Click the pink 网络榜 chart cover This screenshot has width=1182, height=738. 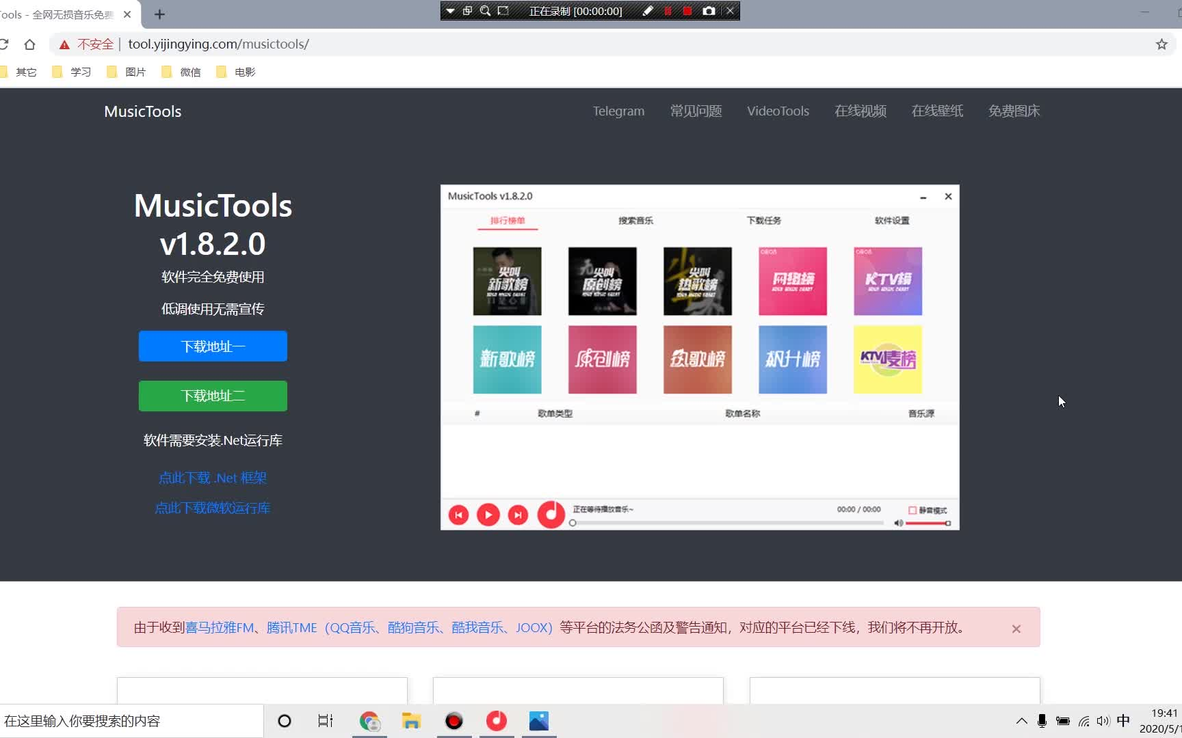tap(792, 282)
